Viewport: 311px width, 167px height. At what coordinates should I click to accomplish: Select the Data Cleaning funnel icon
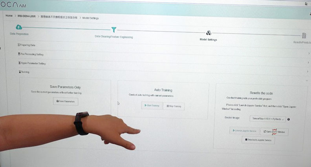coord(113,30)
